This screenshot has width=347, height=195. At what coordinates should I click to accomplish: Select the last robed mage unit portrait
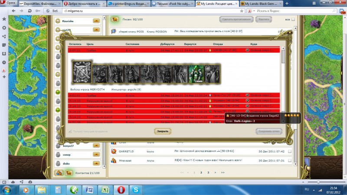pyautogui.click(x=212, y=74)
